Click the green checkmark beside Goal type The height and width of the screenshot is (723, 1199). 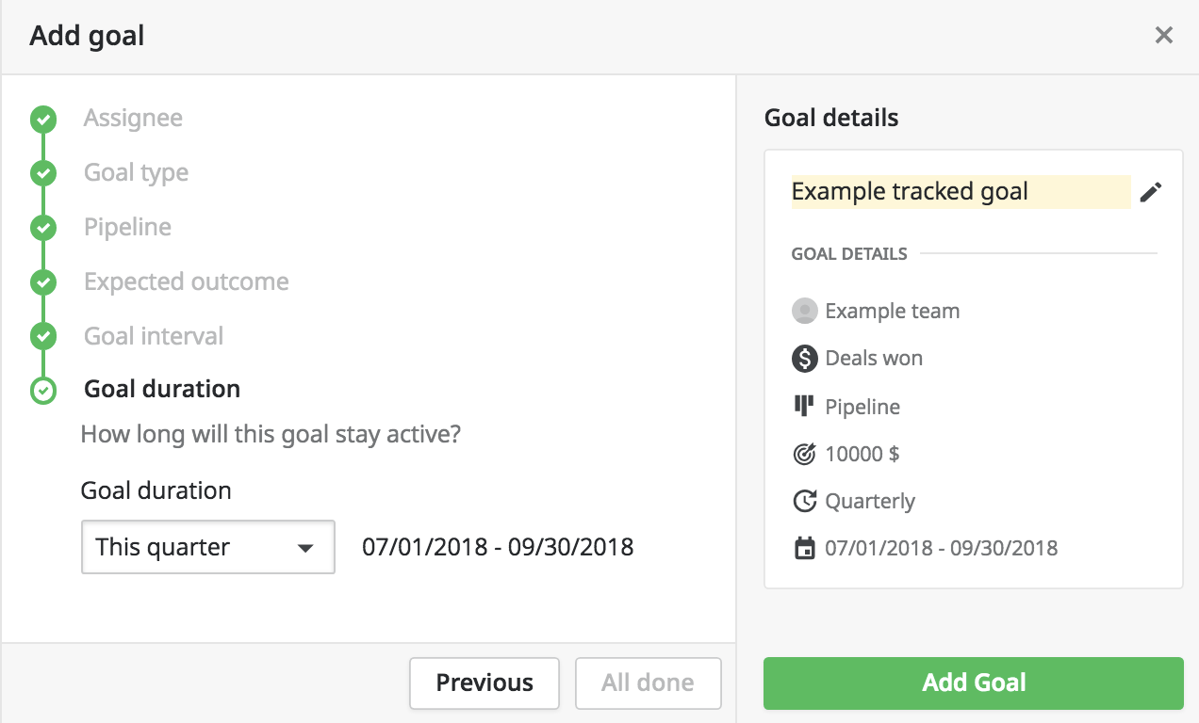tap(43, 173)
